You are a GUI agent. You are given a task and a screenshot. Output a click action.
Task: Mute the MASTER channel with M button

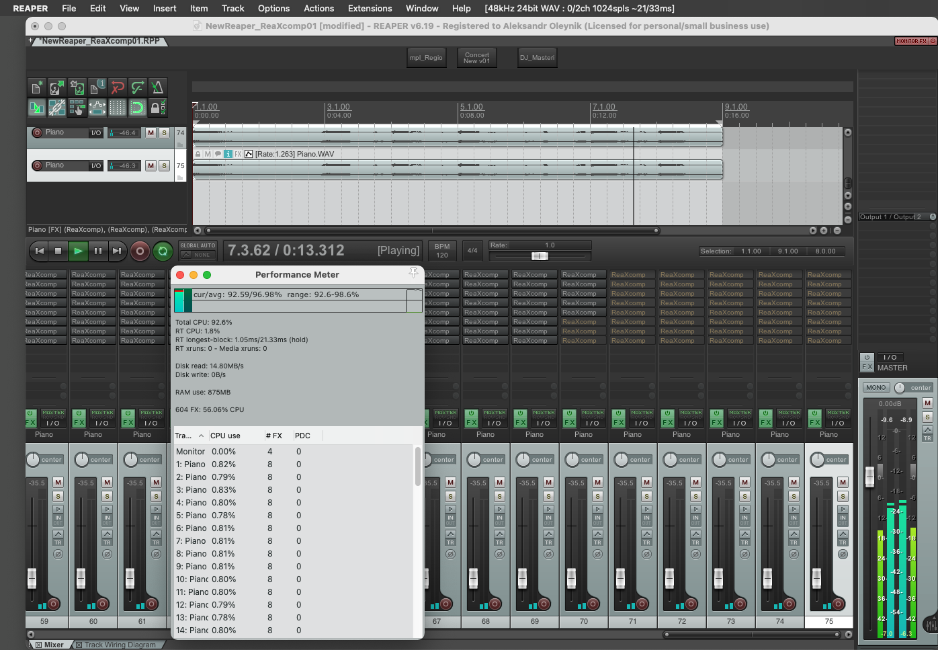pos(927,403)
